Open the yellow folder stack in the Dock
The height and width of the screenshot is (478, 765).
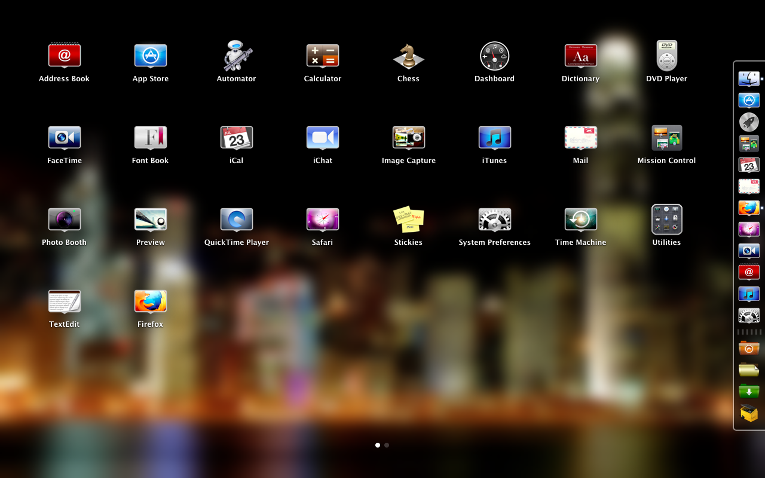point(749,369)
